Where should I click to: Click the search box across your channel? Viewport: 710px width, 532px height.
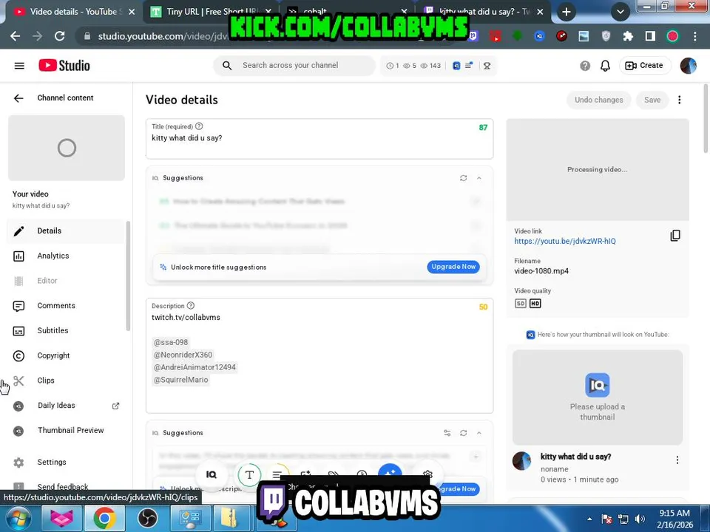pos(294,66)
